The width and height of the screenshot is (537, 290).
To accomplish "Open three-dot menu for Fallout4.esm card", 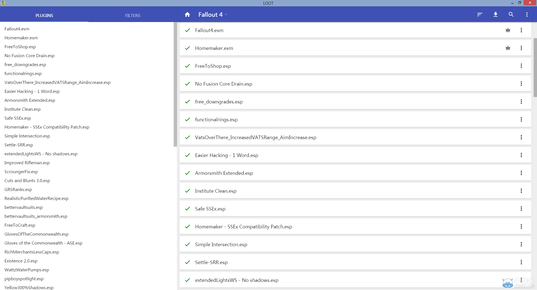I will point(521,30).
